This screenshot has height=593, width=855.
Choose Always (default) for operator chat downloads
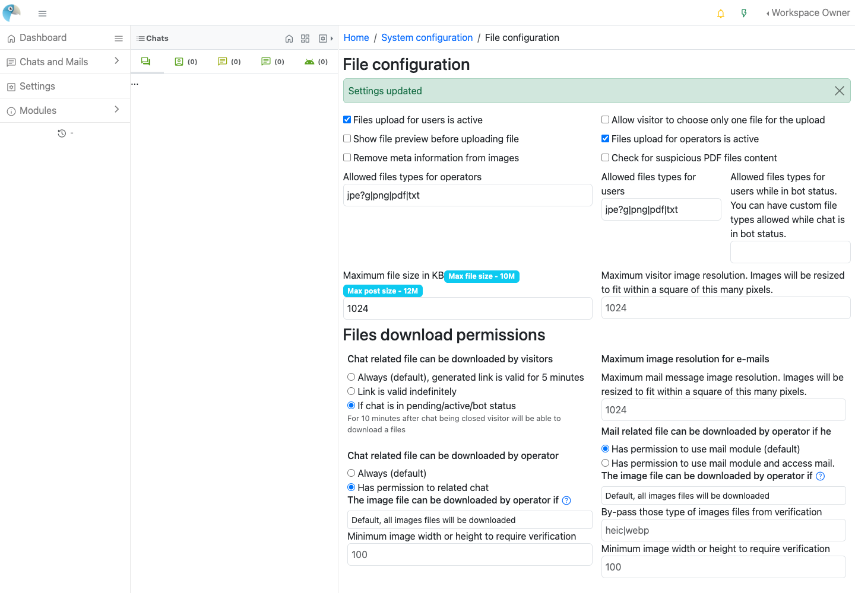click(351, 473)
